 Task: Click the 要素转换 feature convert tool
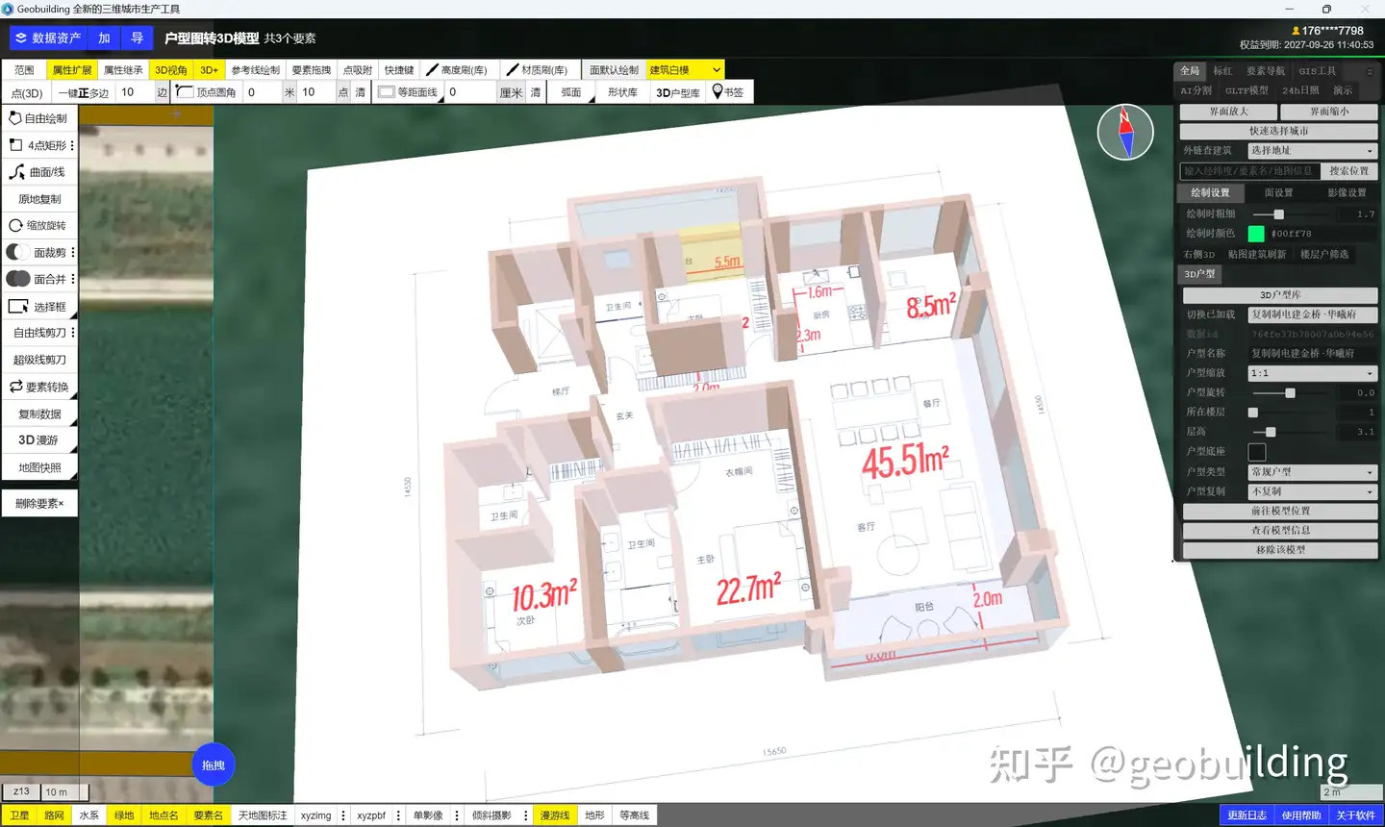coord(38,388)
